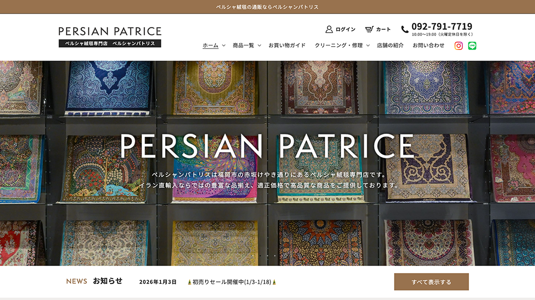Viewport: 535px width, 300px height.
Task: Click the user silhouette login icon
Action: (x=329, y=29)
